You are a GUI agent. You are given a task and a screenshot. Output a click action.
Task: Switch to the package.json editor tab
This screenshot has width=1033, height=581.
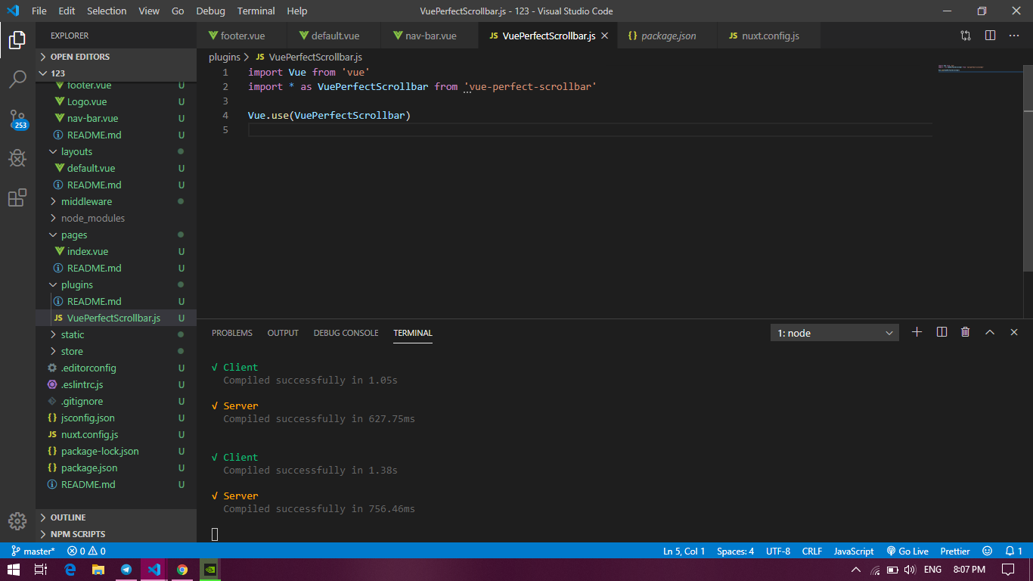pyautogui.click(x=668, y=36)
